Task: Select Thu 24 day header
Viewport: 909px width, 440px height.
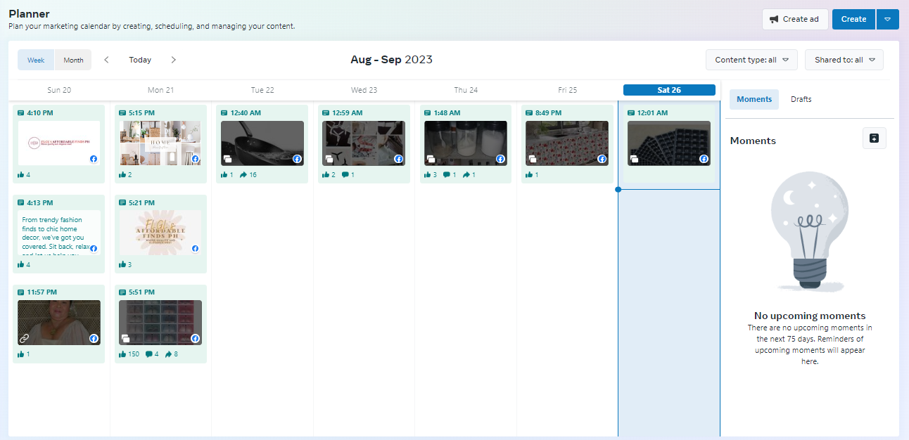Action: tap(466, 90)
